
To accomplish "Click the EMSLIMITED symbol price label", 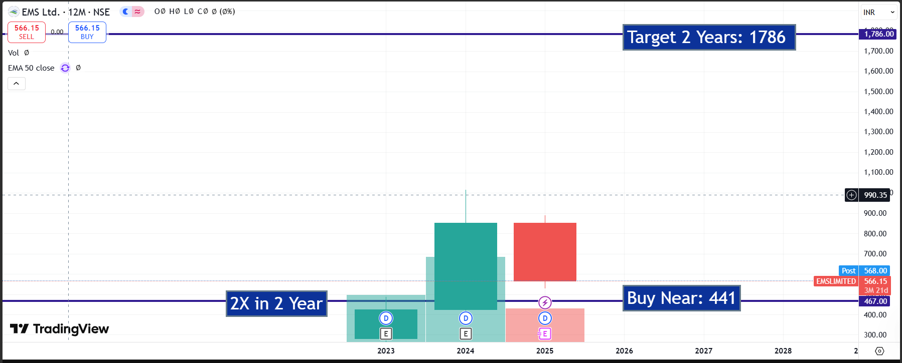I will pyautogui.click(x=836, y=281).
